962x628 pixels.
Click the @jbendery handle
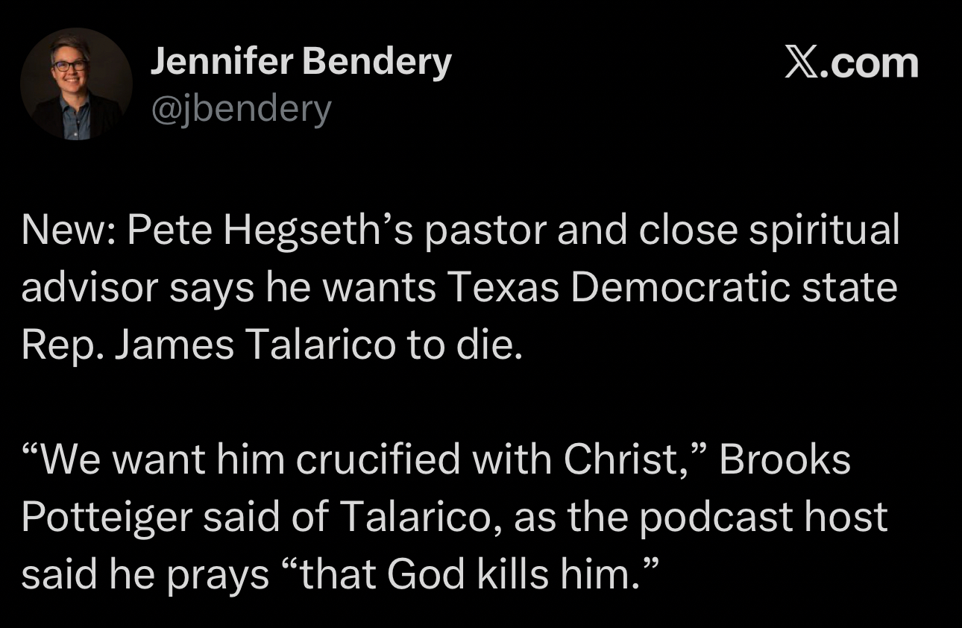click(241, 110)
